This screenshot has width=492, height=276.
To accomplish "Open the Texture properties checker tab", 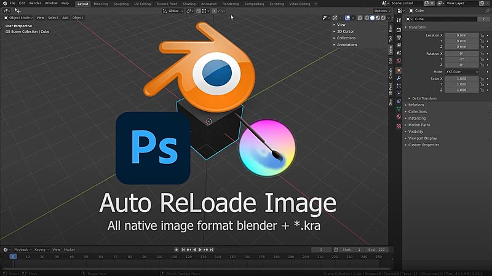I will (x=399, y=126).
